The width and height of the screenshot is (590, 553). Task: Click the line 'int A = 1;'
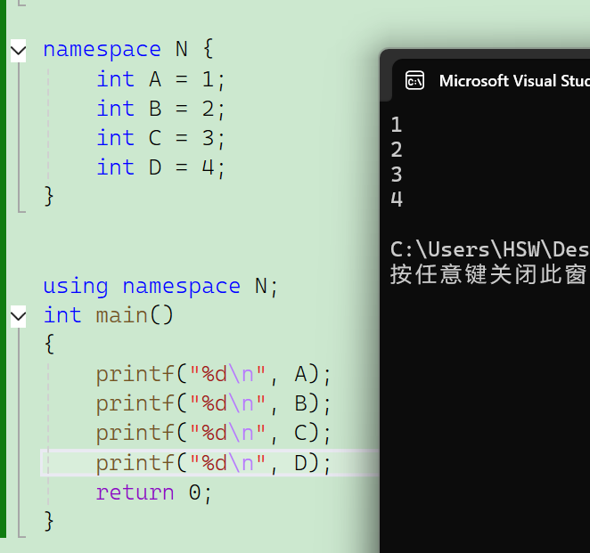160,79
